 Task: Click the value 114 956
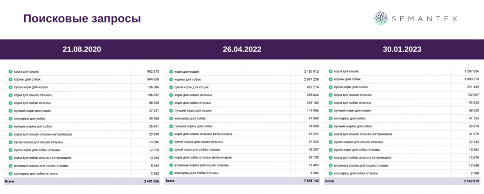click(x=313, y=111)
